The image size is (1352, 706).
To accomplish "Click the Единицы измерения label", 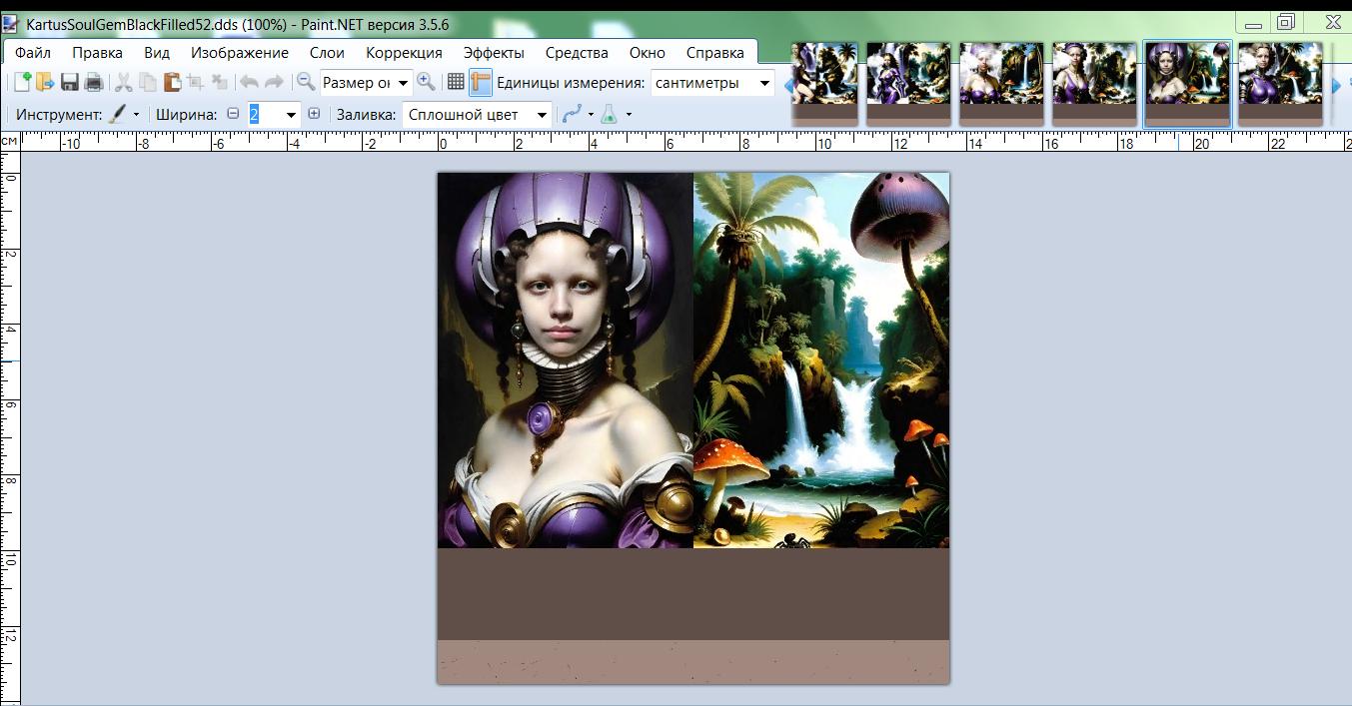I will click(571, 83).
